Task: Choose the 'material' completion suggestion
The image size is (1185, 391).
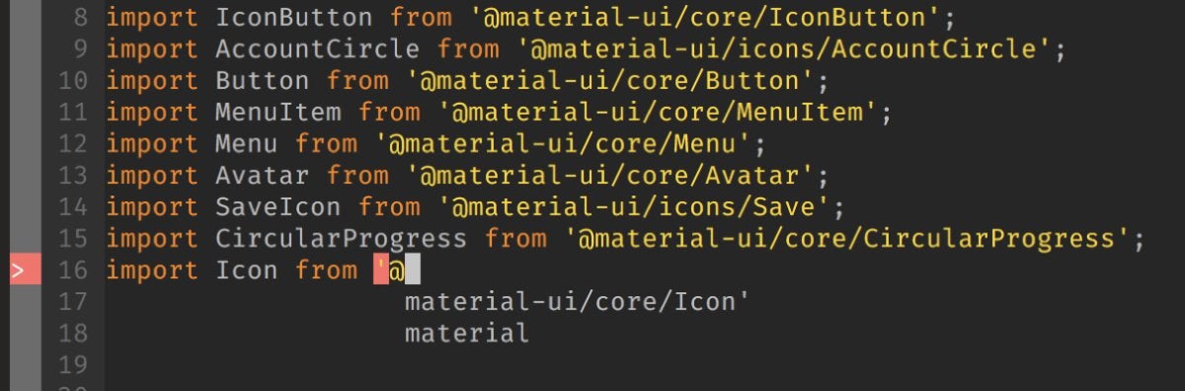Action: (x=466, y=333)
